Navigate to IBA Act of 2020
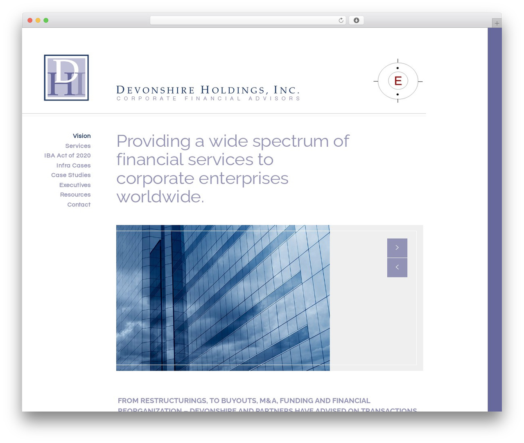 [68, 156]
